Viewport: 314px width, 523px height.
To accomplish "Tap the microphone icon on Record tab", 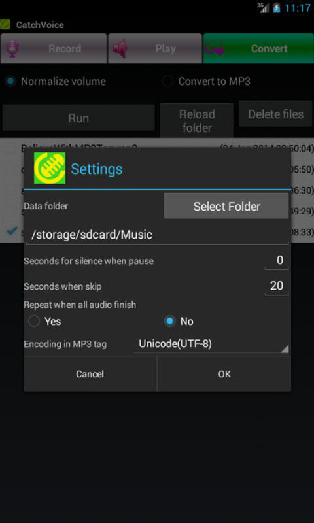I will (12, 48).
